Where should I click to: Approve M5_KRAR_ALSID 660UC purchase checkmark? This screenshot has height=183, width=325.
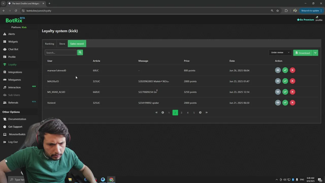click(x=285, y=92)
